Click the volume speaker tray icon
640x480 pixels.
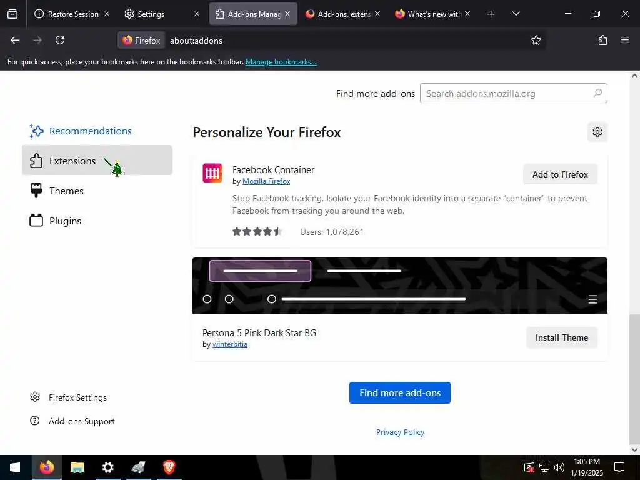coord(559,467)
